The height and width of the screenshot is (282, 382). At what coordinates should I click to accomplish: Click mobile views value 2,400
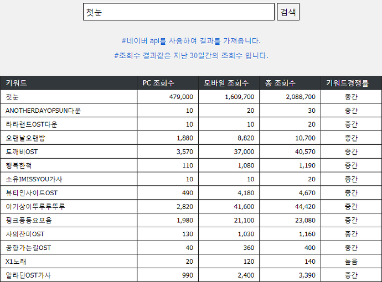(x=246, y=275)
